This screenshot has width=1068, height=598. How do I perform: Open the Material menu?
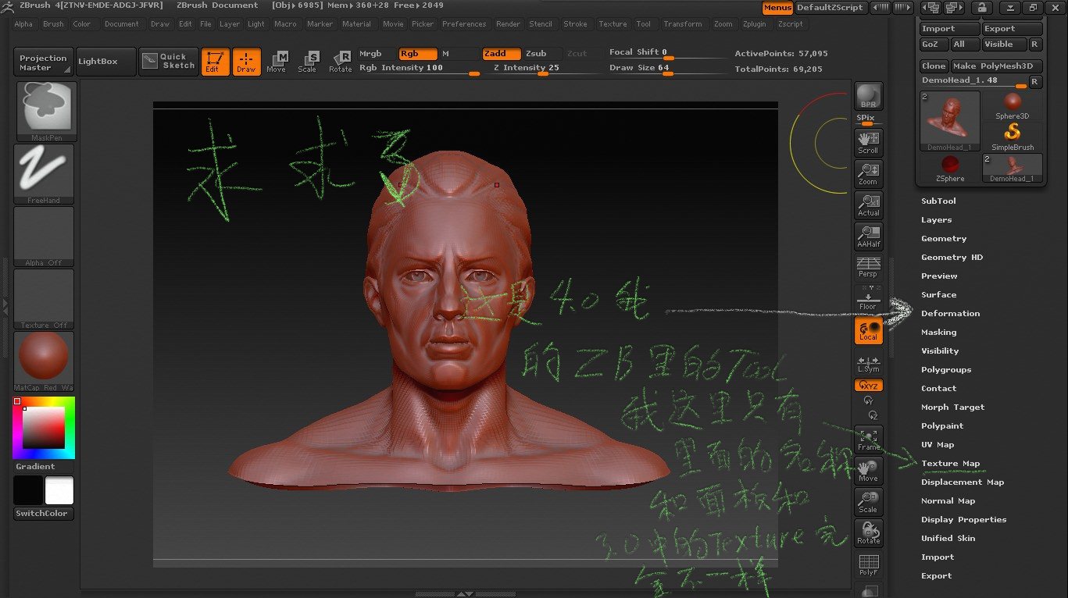[x=356, y=24]
